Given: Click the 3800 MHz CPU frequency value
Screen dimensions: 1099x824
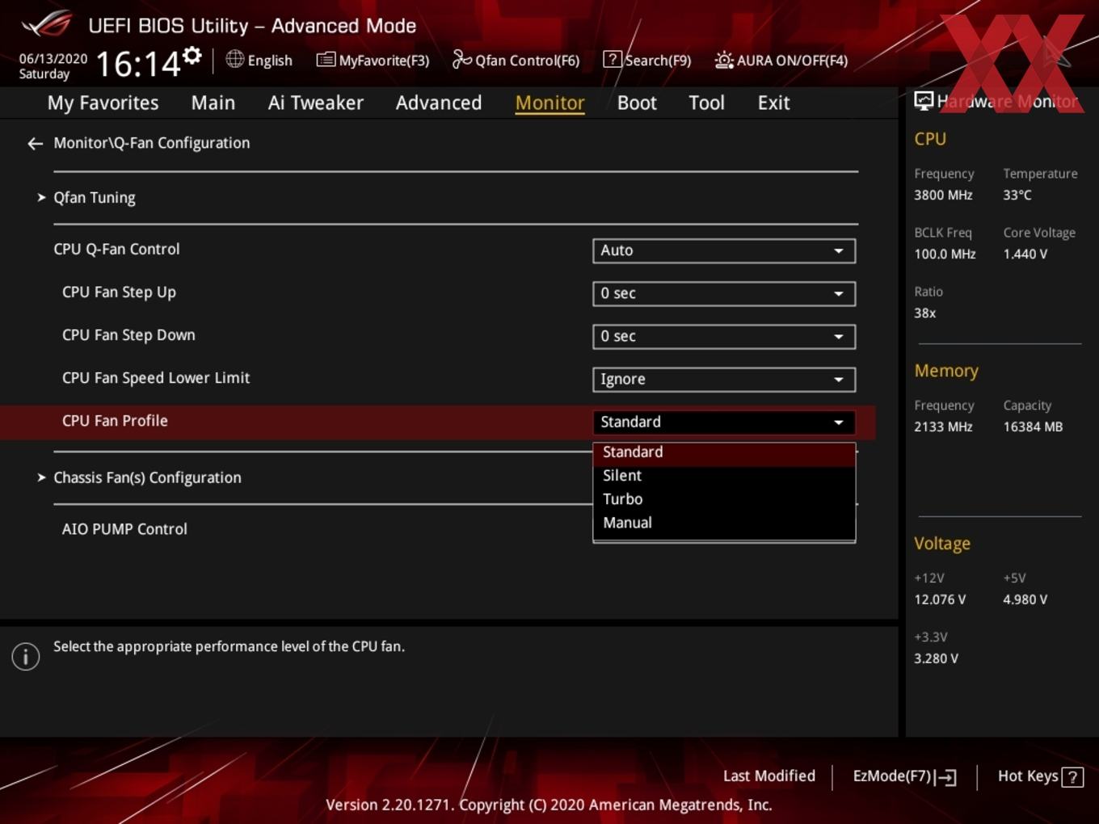Looking at the screenshot, I should click(x=943, y=195).
